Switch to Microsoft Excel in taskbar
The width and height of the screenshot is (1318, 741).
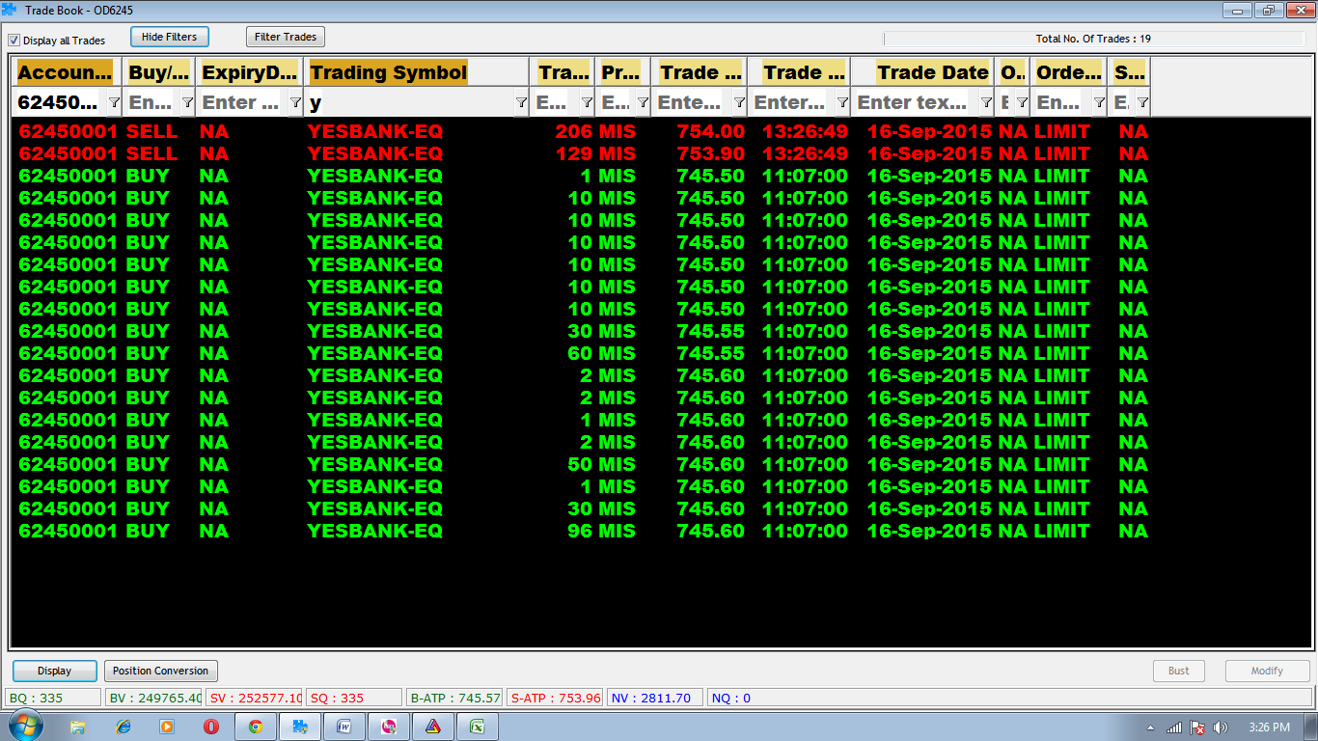(477, 727)
